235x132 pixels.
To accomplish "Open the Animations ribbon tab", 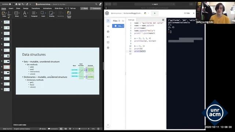I will click(47, 8).
